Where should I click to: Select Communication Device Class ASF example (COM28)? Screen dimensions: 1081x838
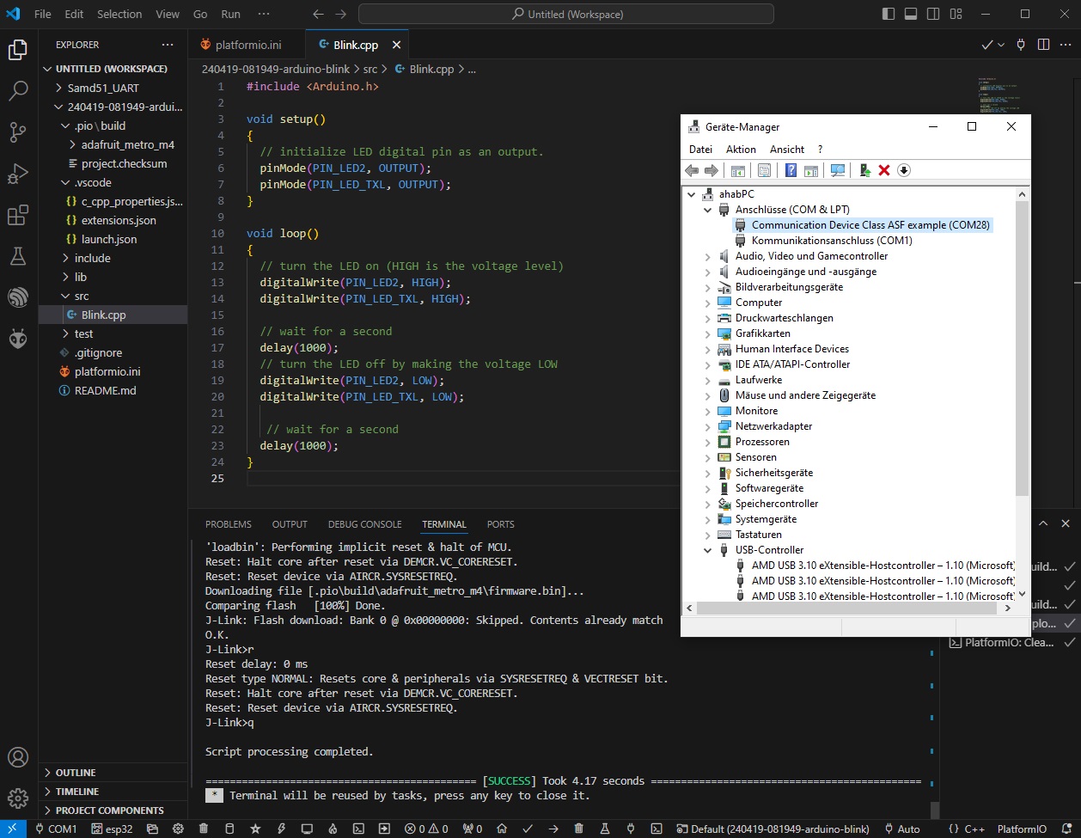tap(862, 225)
